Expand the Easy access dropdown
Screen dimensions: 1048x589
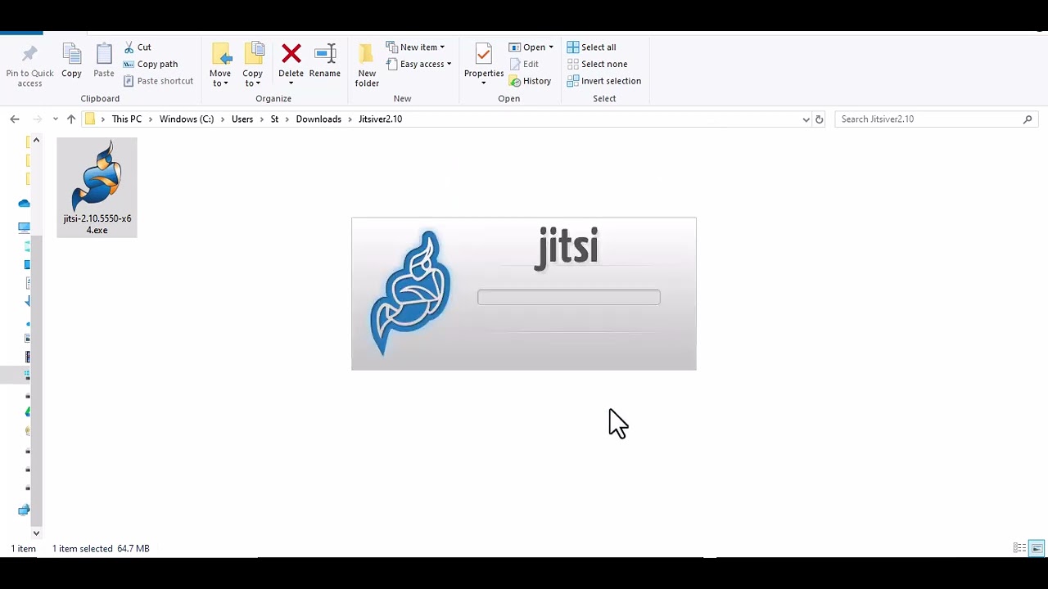coord(418,64)
